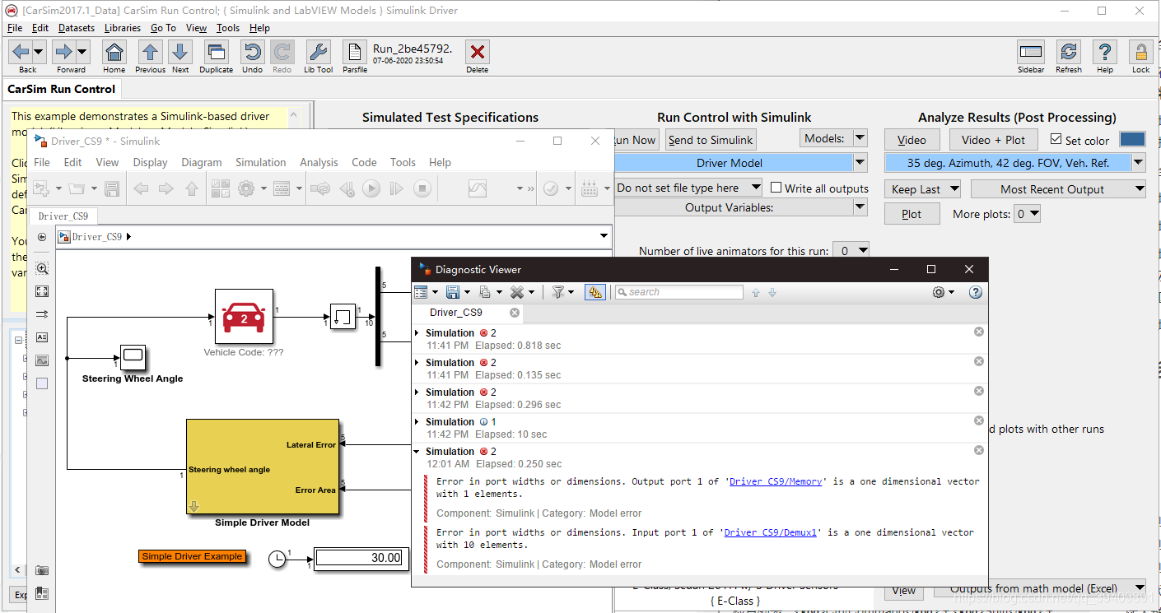Viewport: 1161px width, 613px height.
Task: Click the Next dataset arrow icon
Action: pos(180,52)
